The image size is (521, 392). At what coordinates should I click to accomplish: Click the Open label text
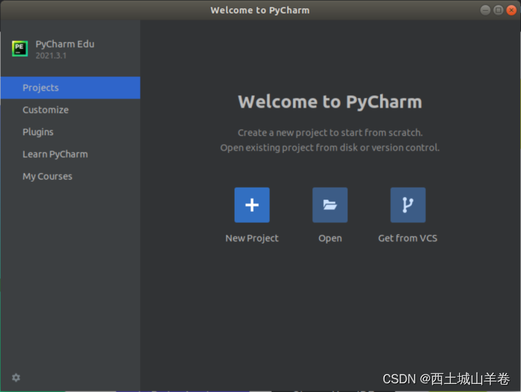pos(330,238)
